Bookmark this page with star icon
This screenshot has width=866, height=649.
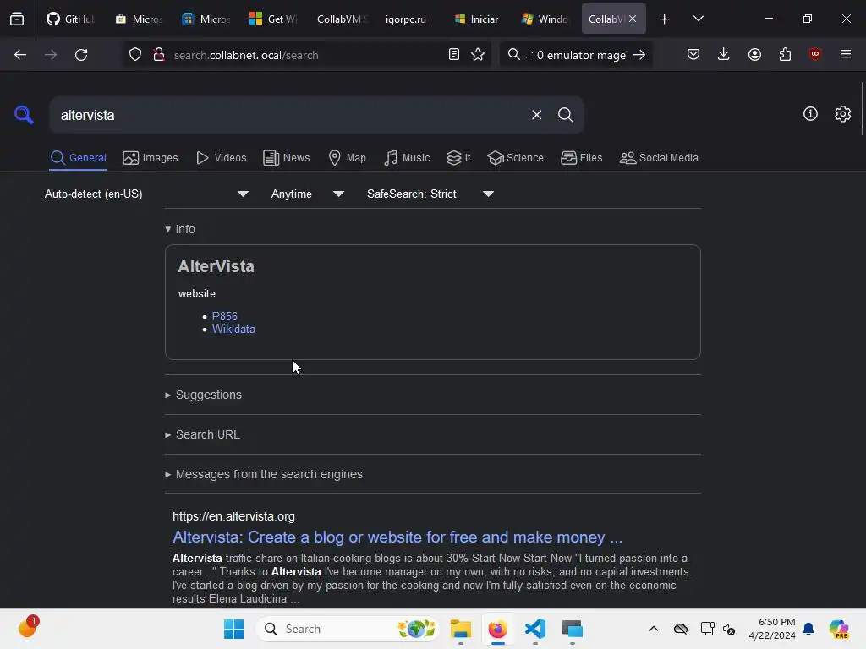click(478, 55)
